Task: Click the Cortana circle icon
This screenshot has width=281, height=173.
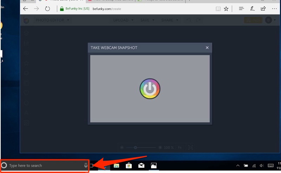Action: coord(4,165)
